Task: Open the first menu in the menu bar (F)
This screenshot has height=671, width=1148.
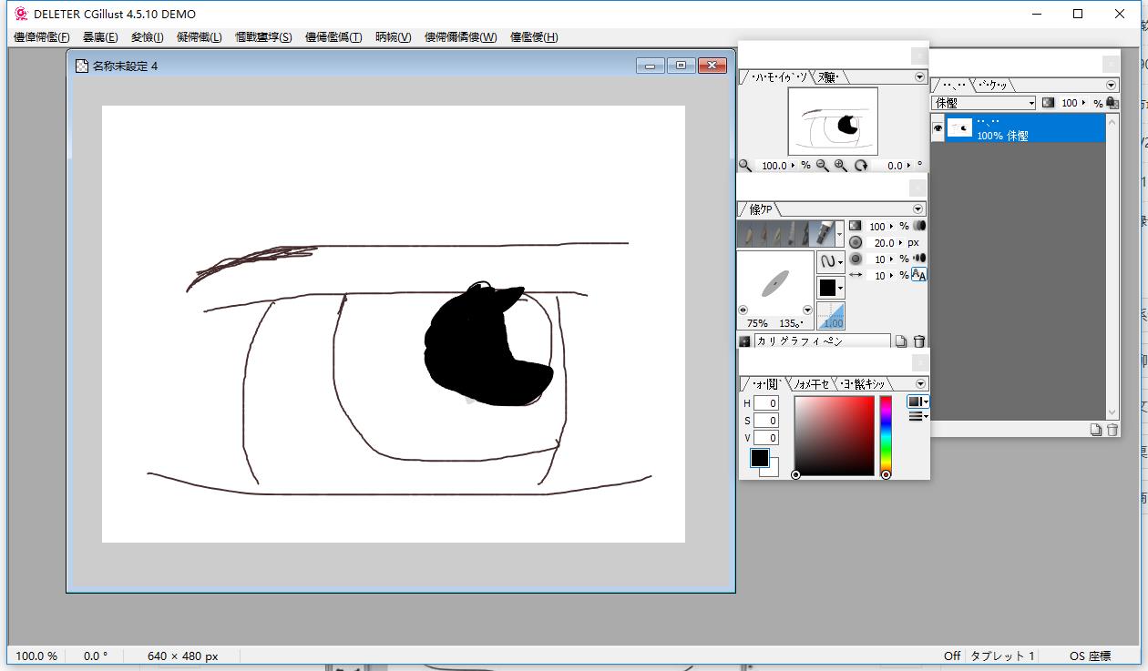Action: (x=41, y=37)
